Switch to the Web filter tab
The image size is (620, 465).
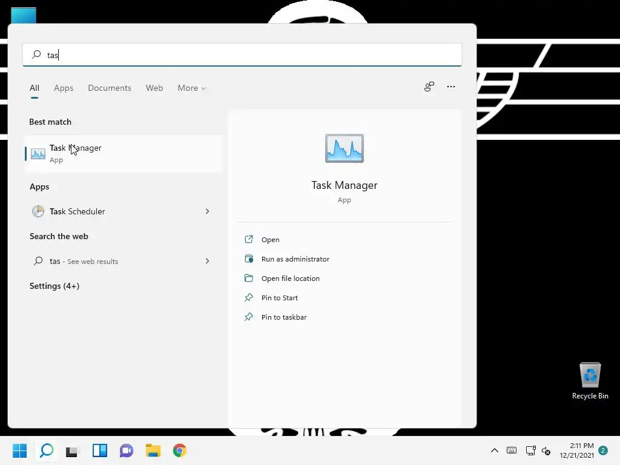[x=154, y=88]
